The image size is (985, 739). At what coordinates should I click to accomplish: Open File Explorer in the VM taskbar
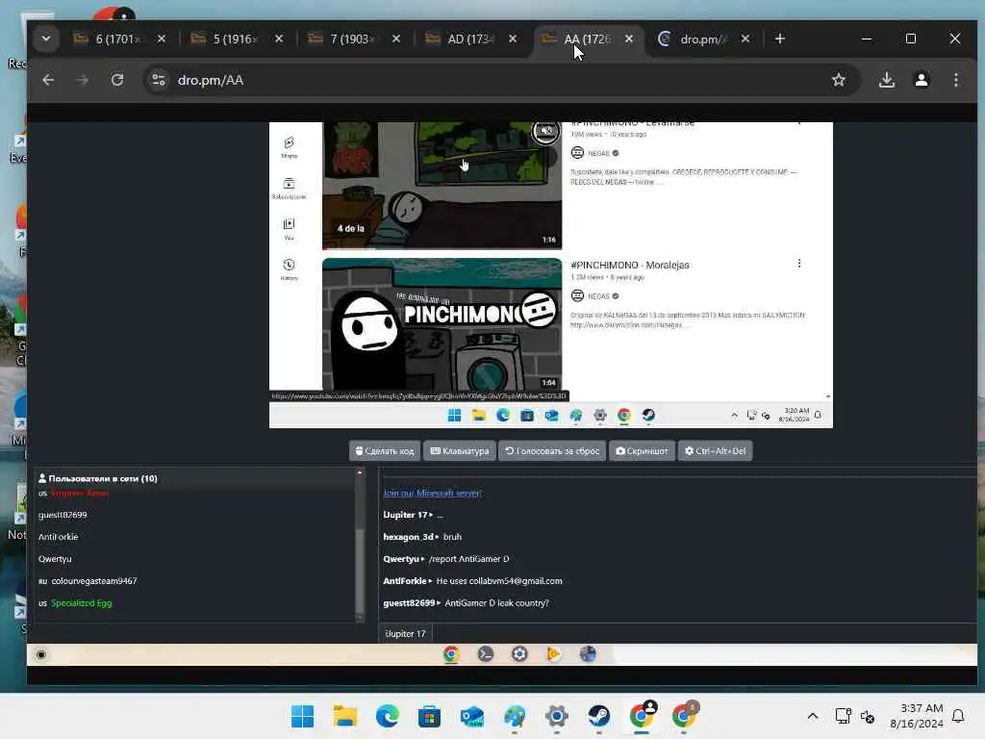point(479,416)
